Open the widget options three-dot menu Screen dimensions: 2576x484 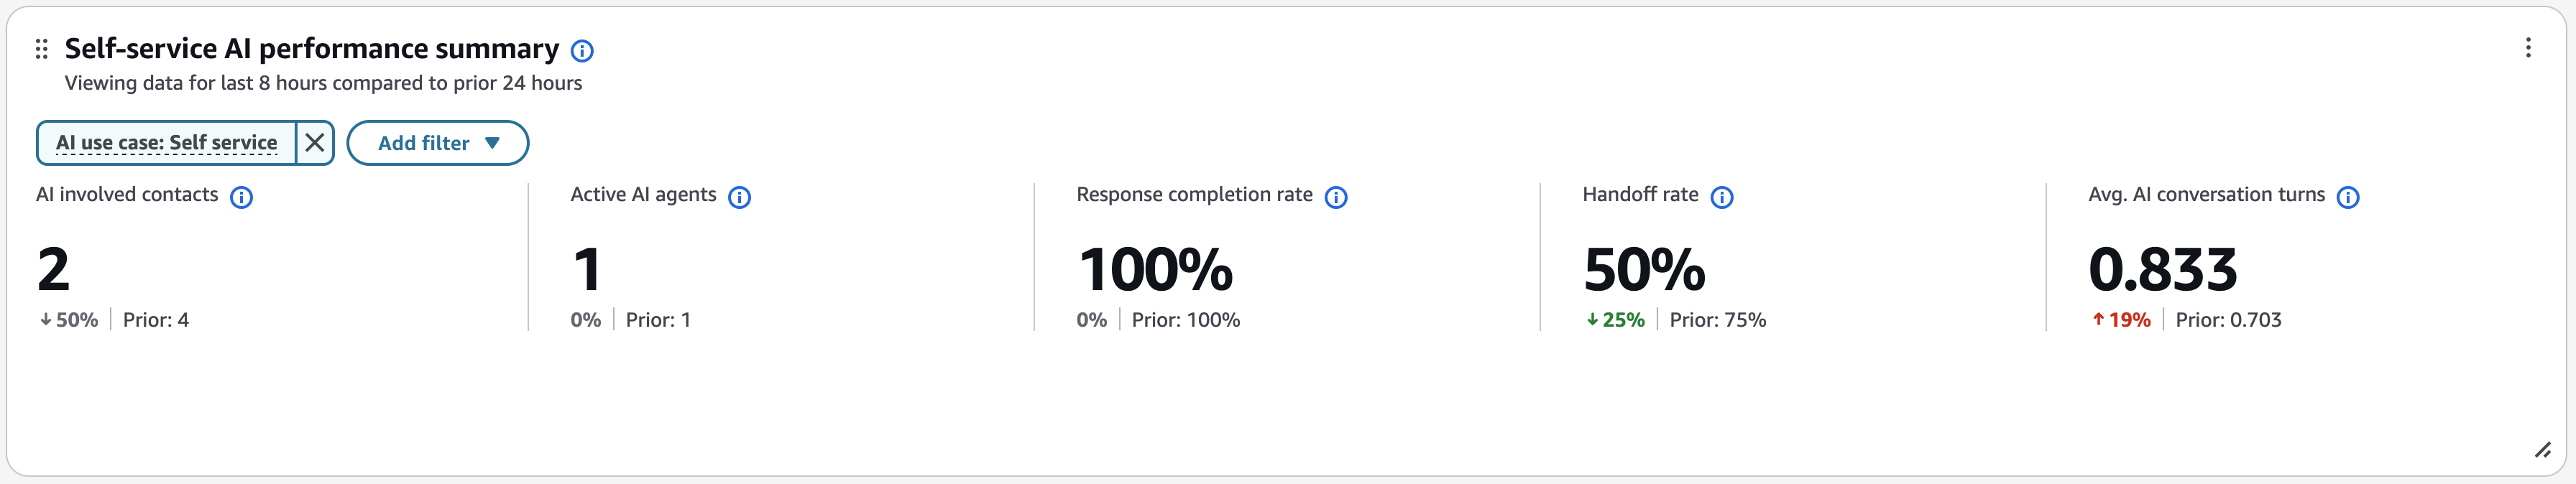pos(2527,48)
